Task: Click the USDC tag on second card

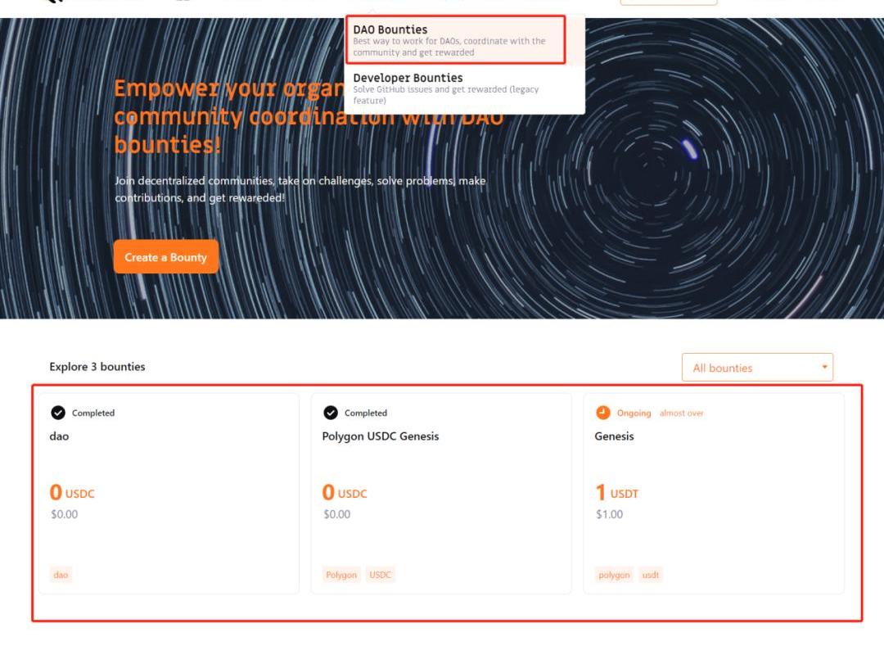Action: coord(381,575)
